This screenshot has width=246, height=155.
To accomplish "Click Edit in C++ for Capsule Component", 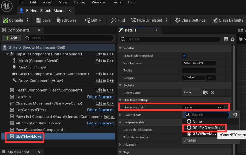I will coord(105,54).
